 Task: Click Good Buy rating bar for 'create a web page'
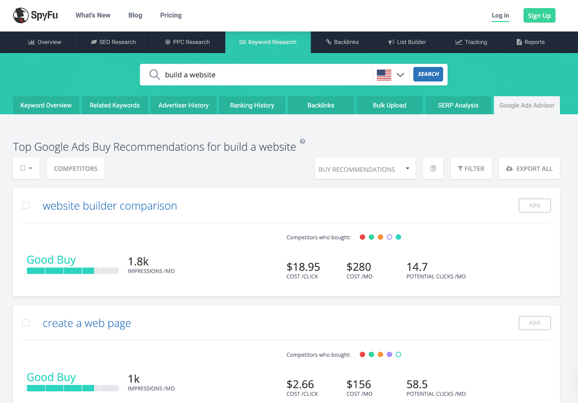(x=73, y=388)
